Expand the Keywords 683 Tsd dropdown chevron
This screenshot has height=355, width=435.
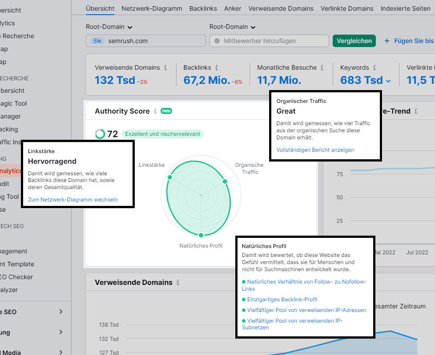point(388,81)
